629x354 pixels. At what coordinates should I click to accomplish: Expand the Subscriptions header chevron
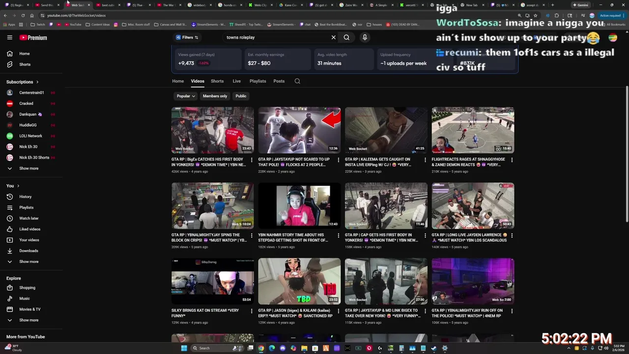[37, 82]
